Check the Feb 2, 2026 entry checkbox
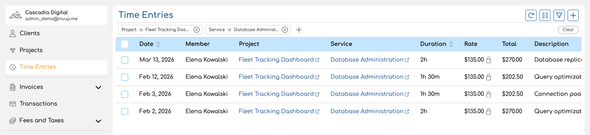 coord(125,111)
